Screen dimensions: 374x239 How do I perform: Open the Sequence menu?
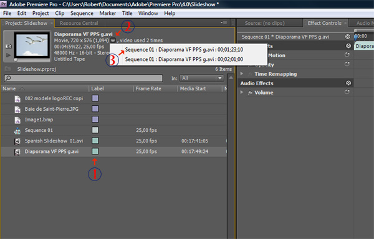[x=82, y=13]
